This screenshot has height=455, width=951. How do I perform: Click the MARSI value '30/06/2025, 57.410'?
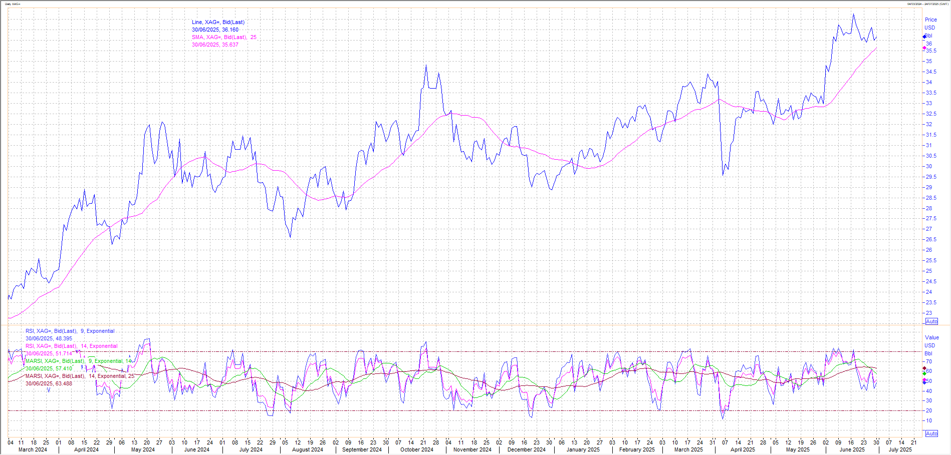click(x=49, y=368)
